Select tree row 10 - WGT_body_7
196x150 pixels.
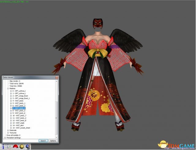[19, 116]
